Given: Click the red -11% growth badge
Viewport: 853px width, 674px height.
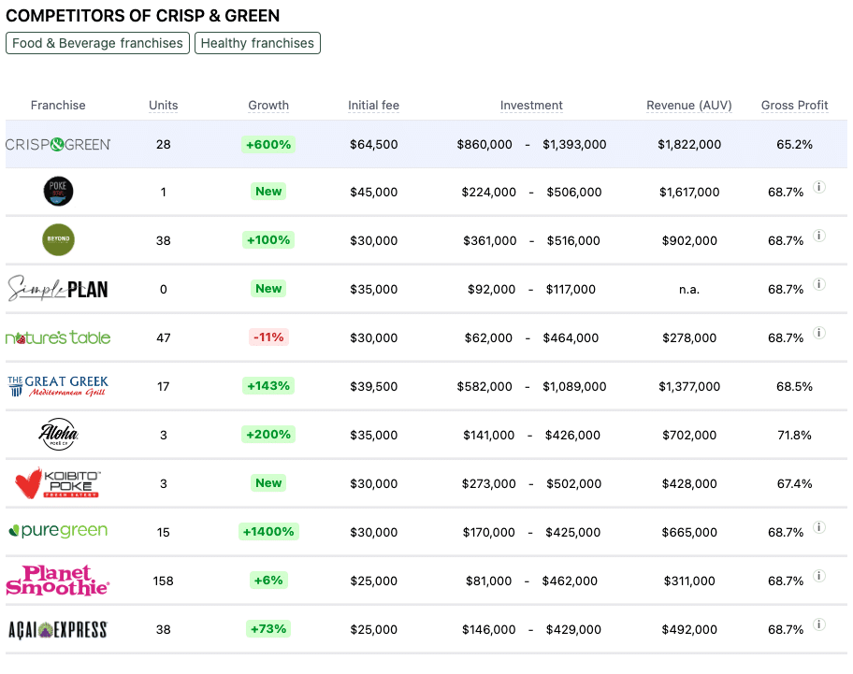Looking at the screenshot, I should (x=268, y=337).
